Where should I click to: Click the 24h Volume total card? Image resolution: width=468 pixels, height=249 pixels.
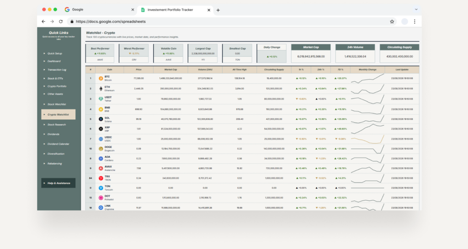tap(355, 54)
